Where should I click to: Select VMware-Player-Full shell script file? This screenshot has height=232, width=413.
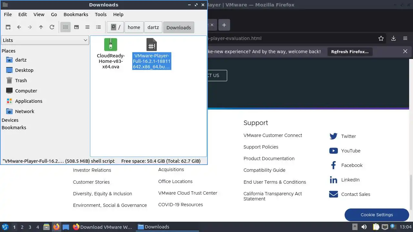152,54
